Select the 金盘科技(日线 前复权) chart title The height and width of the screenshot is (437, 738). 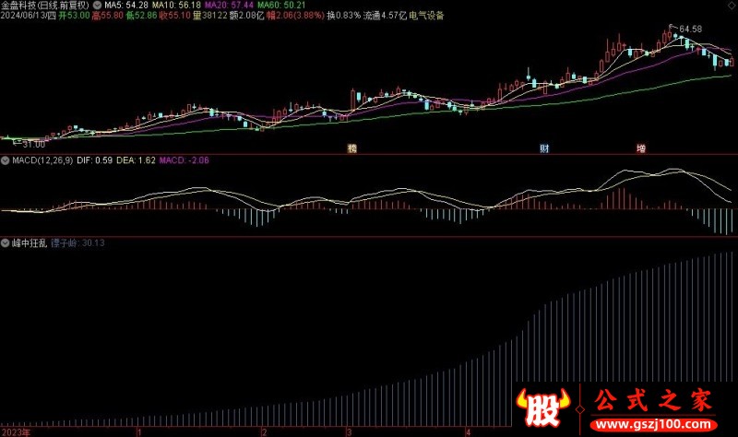(45, 6)
